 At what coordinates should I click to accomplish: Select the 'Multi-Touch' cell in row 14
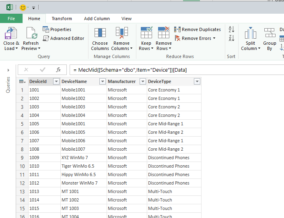(x=174, y=200)
